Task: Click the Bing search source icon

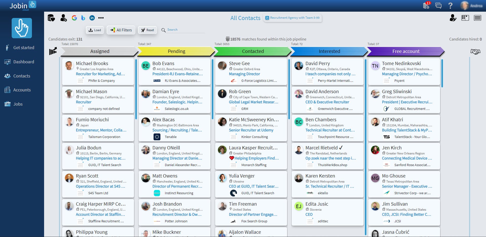Action: pos(83,18)
